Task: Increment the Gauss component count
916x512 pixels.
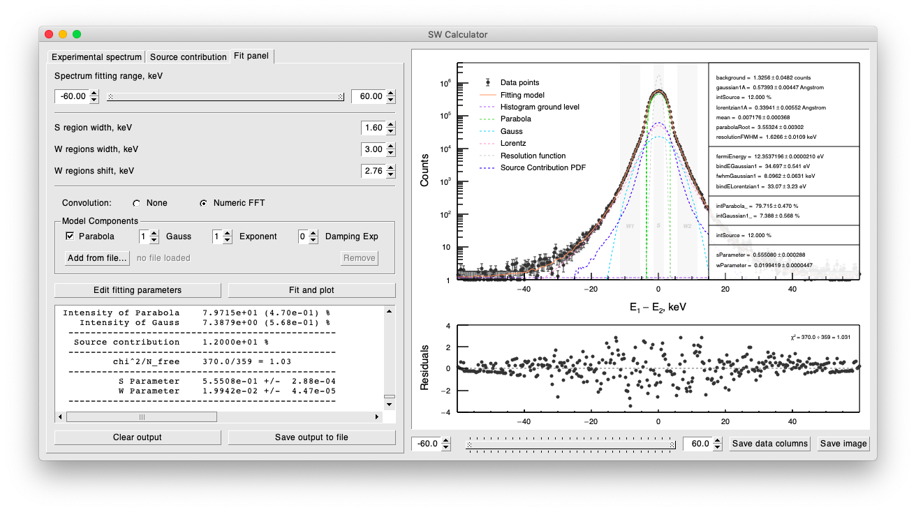Action: pos(156,234)
